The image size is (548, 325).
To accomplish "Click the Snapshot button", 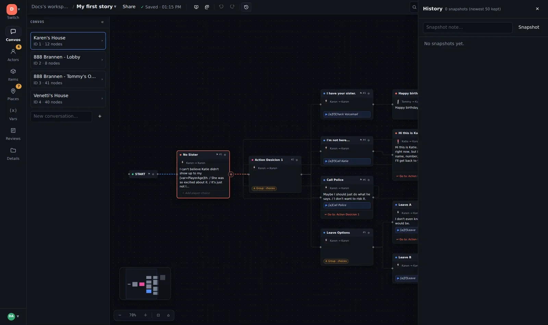I will pos(528,27).
